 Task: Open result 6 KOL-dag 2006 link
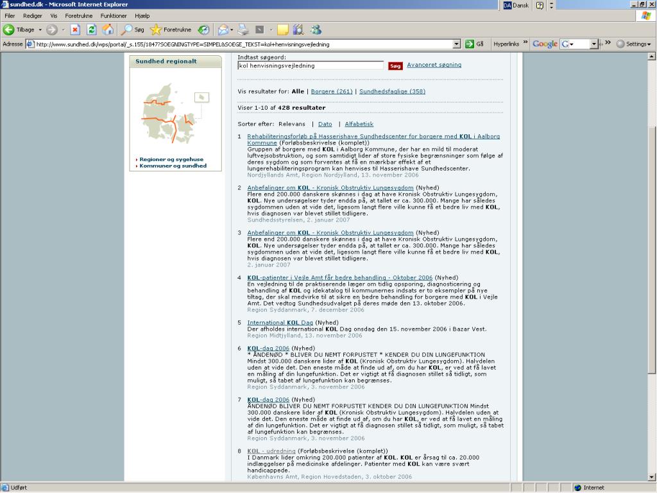(x=268, y=349)
